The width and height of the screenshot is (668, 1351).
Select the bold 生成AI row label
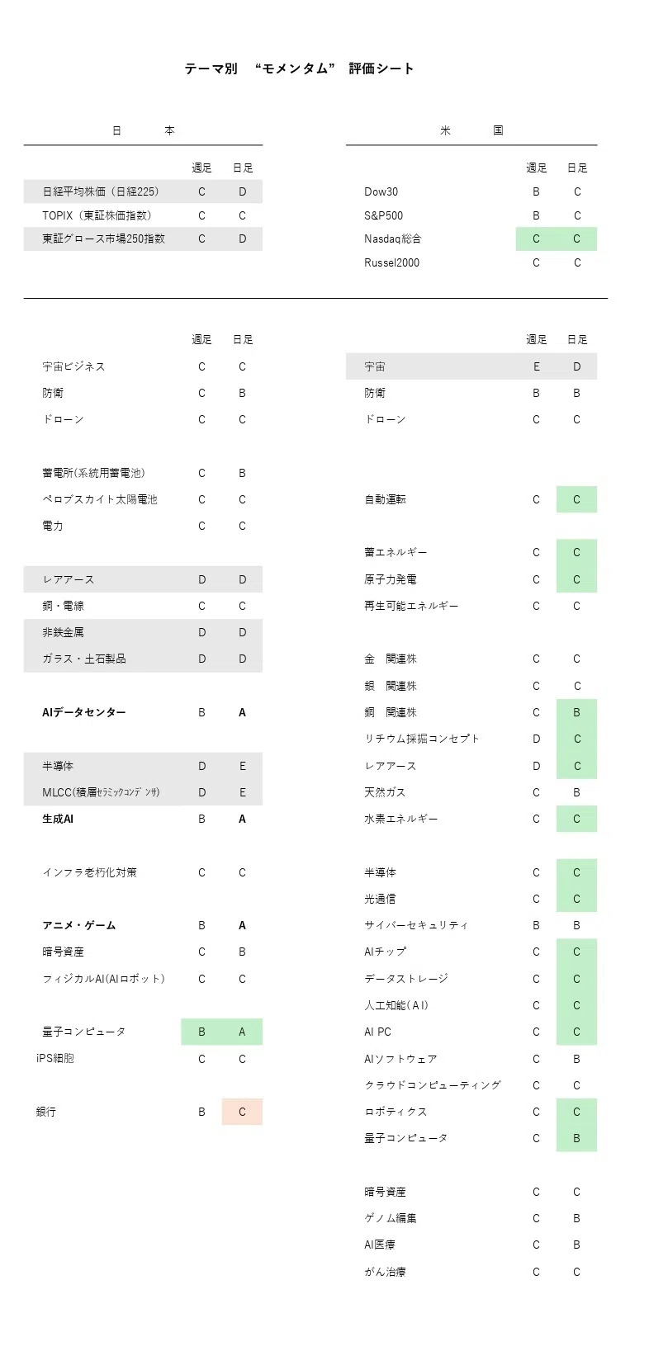58,819
